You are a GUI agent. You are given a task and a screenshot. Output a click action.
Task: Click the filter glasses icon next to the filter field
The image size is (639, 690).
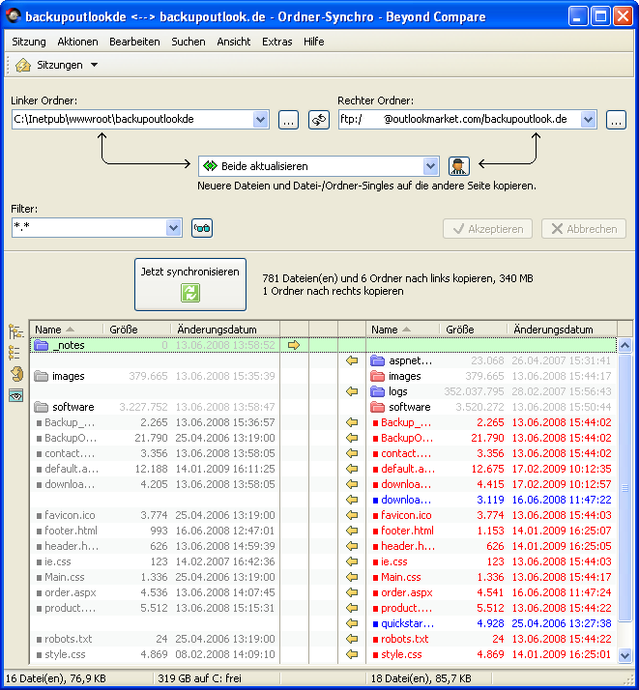pos(202,228)
